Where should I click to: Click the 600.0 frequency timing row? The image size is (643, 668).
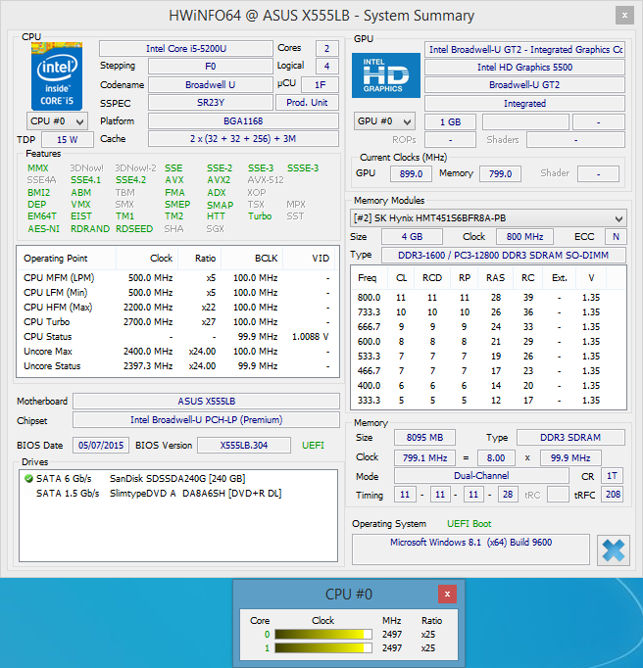click(488, 342)
